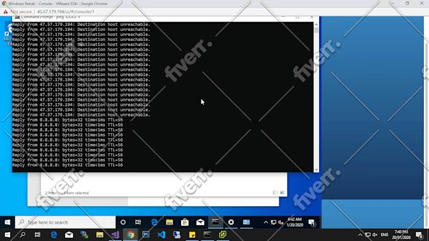Open Mail from host taskbar
Screen dimensions: 429x241
pos(69,235)
